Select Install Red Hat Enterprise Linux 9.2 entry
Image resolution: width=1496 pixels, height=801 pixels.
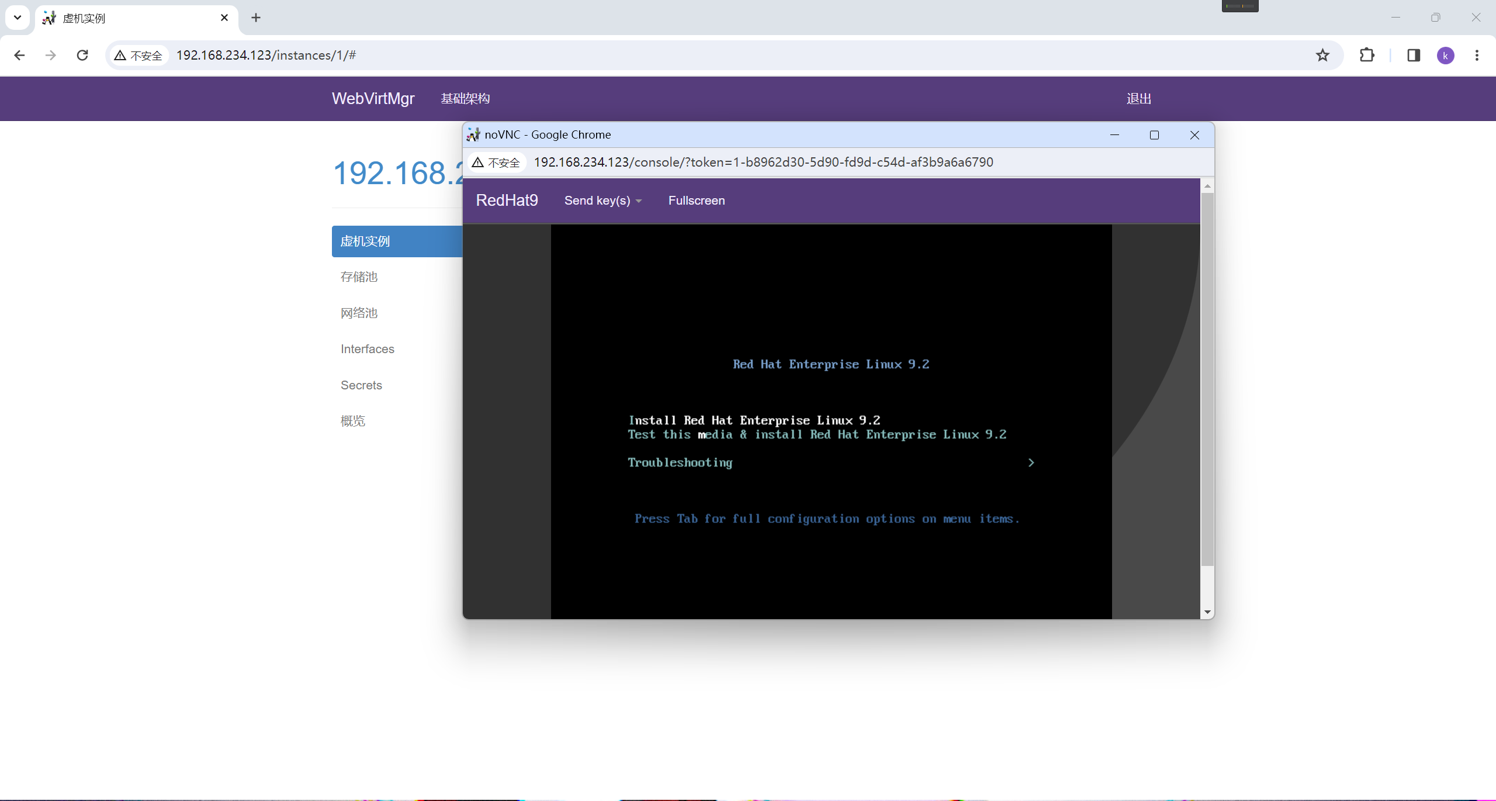click(754, 420)
